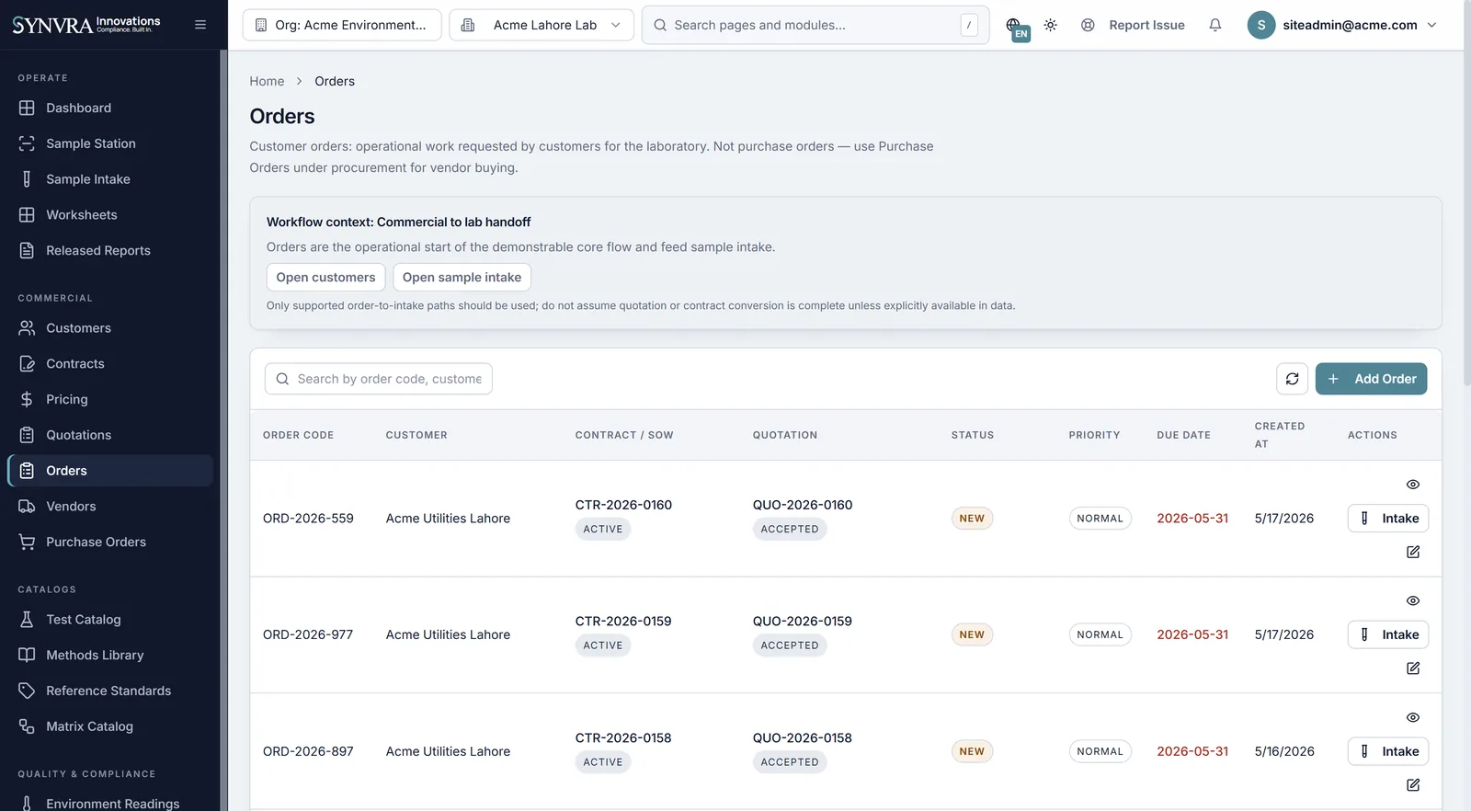The width and height of the screenshot is (1471, 811).
Task: View order ORD-2026-559 via eye icon
Action: [x=1413, y=485]
